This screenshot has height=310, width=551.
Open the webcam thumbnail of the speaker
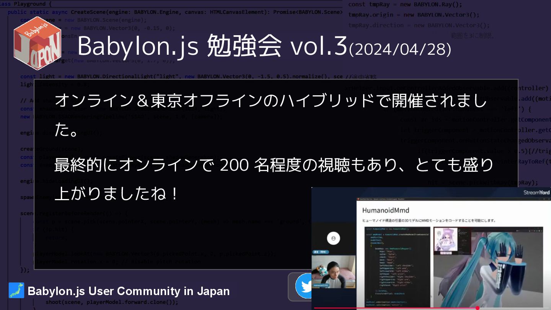[x=334, y=272]
